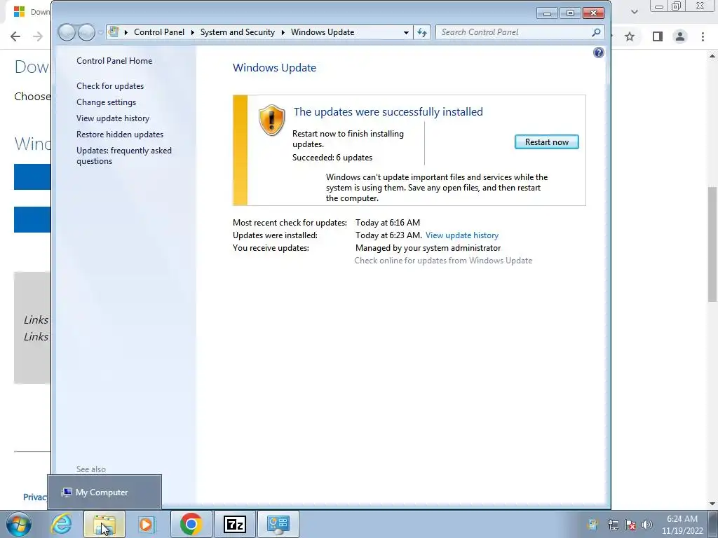Click the blue help question mark icon

point(598,53)
